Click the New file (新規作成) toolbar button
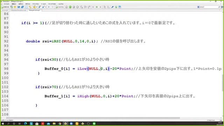The width and height of the screenshot is (224, 126). pos(5,7)
